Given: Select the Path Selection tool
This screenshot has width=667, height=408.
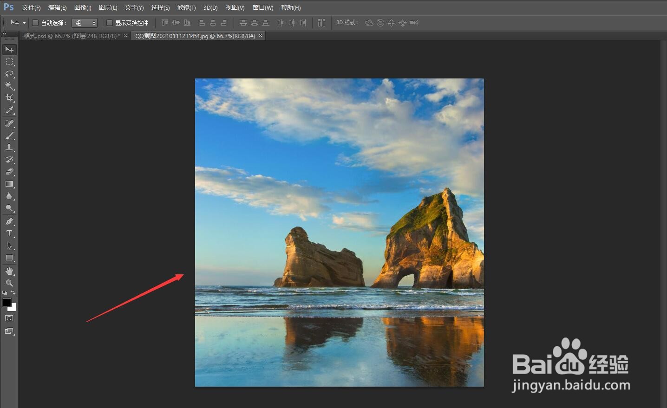Looking at the screenshot, I should coord(9,246).
